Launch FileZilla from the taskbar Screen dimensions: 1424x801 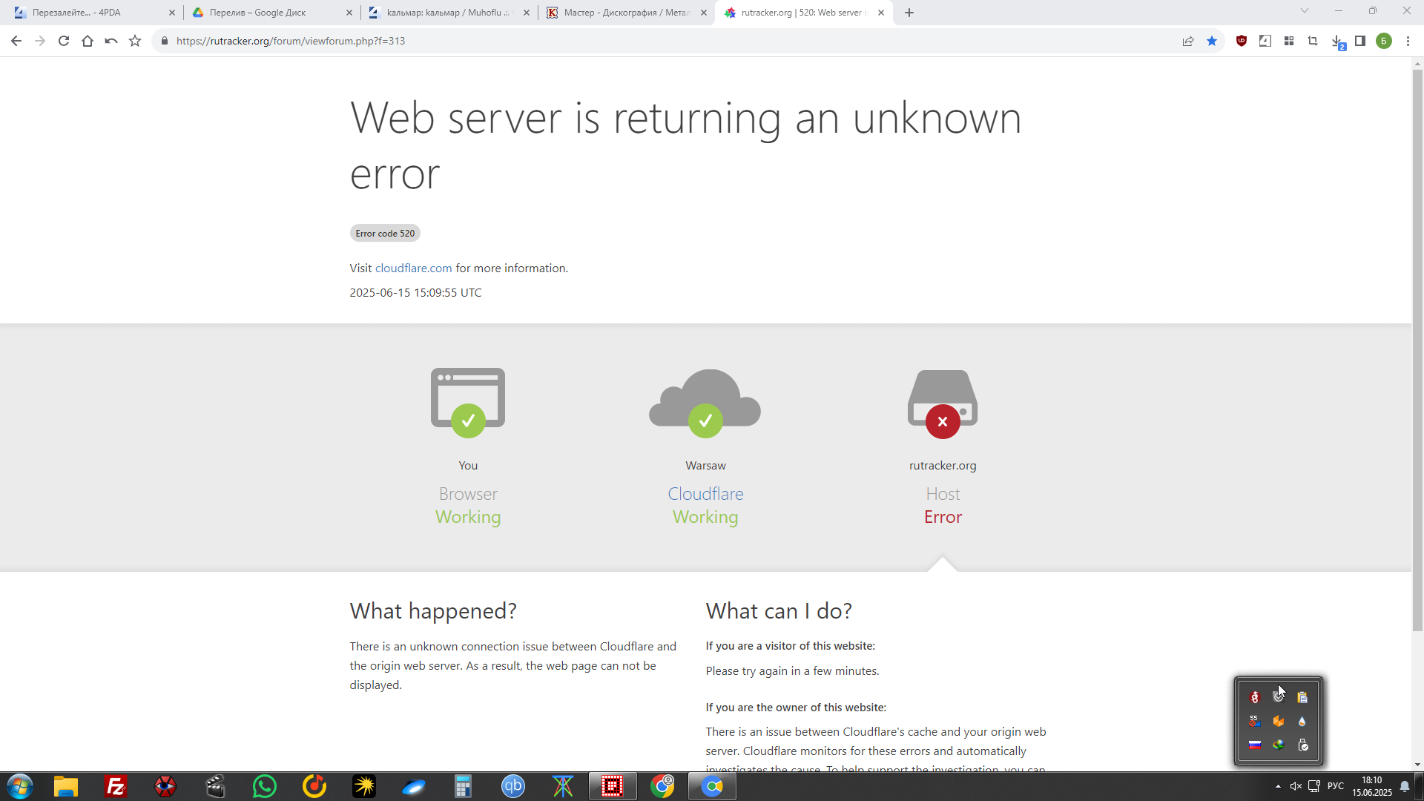pos(116,786)
